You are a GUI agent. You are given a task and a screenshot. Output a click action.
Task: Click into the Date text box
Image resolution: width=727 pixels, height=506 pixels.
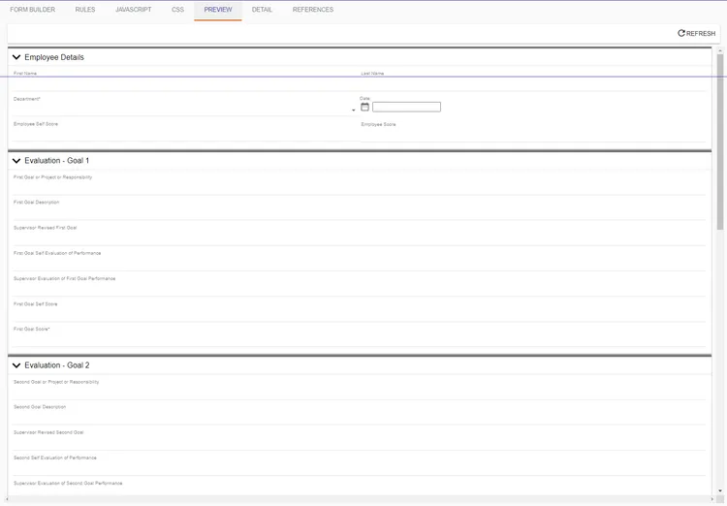pos(406,108)
